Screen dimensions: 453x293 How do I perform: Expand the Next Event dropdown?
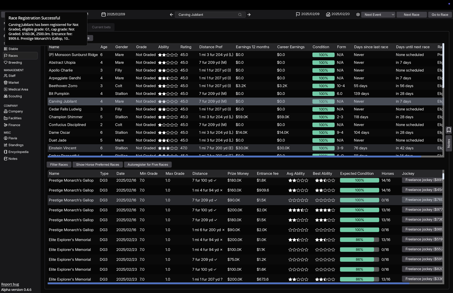(378, 15)
